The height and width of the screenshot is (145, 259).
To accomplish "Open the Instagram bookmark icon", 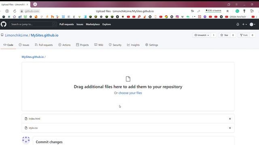I will click(x=177, y=17).
